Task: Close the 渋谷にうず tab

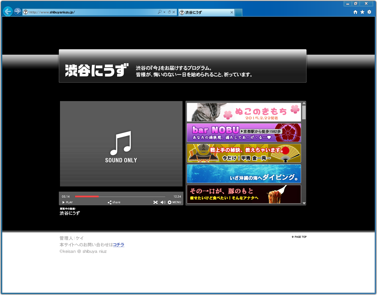Action: click(x=232, y=12)
